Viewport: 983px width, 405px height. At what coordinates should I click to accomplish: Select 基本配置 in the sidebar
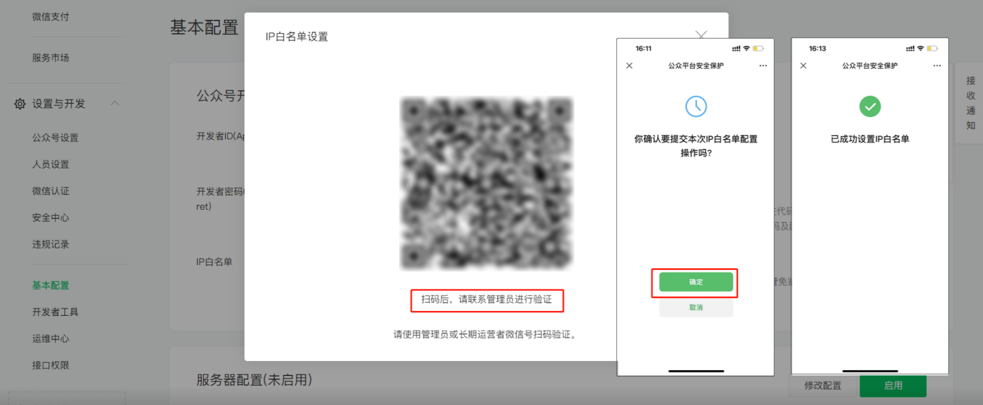pos(51,285)
